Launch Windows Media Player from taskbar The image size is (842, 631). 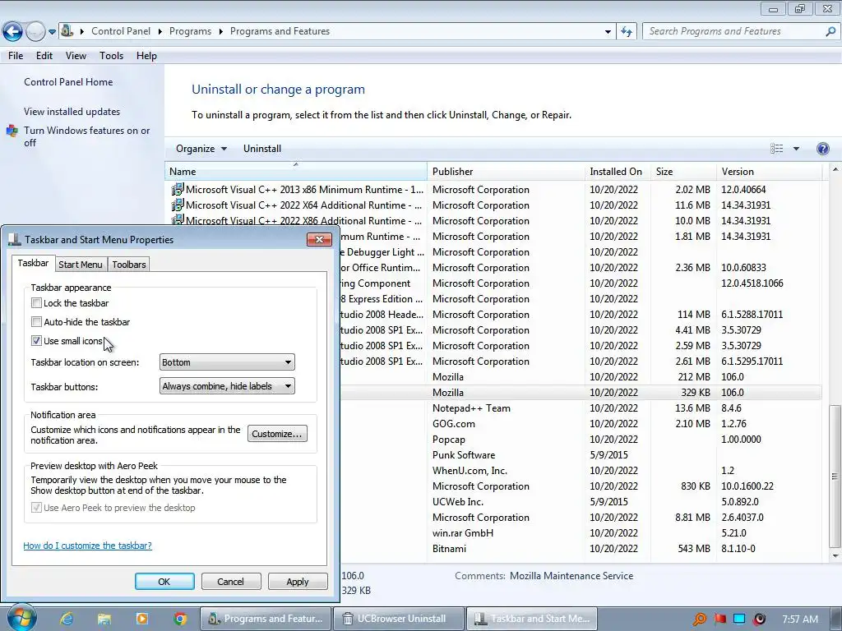[141, 619]
